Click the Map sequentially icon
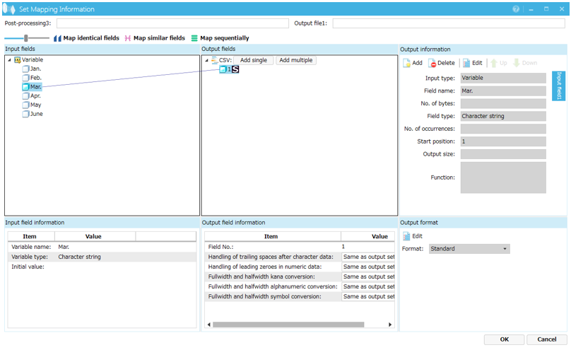 pos(194,38)
